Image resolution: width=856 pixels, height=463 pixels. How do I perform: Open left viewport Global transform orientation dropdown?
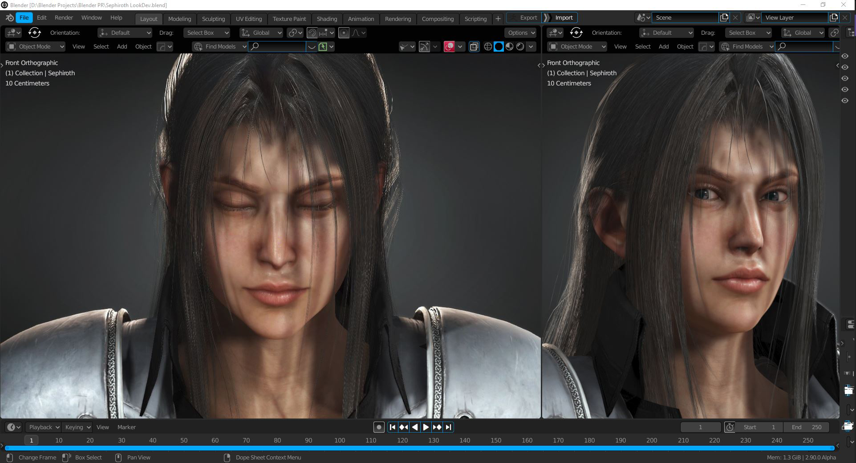pos(261,33)
